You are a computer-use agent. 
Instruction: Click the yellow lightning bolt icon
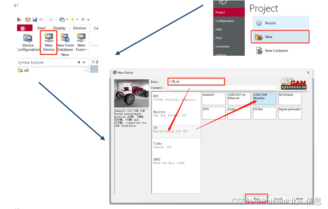pos(72,20)
